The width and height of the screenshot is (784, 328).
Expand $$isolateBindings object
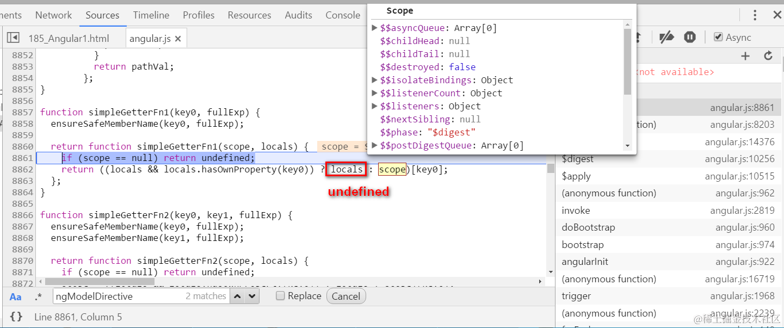374,80
